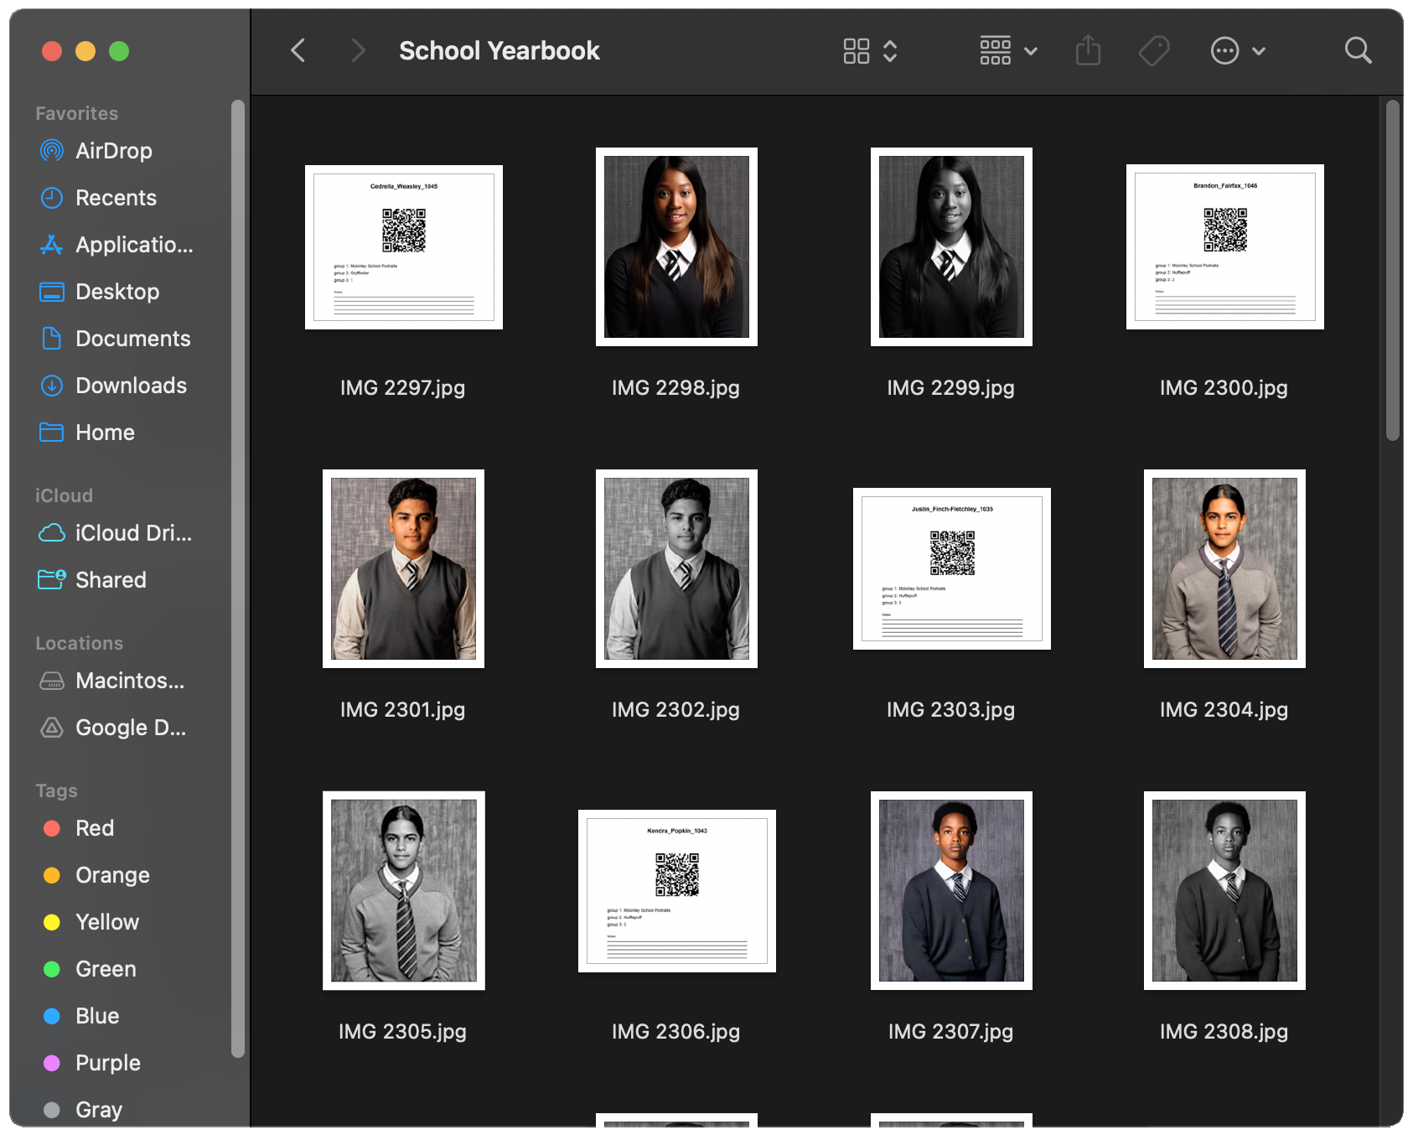Click the Edit Tags icon
The width and height of the screenshot is (1413, 1135).
pyautogui.click(x=1154, y=51)
